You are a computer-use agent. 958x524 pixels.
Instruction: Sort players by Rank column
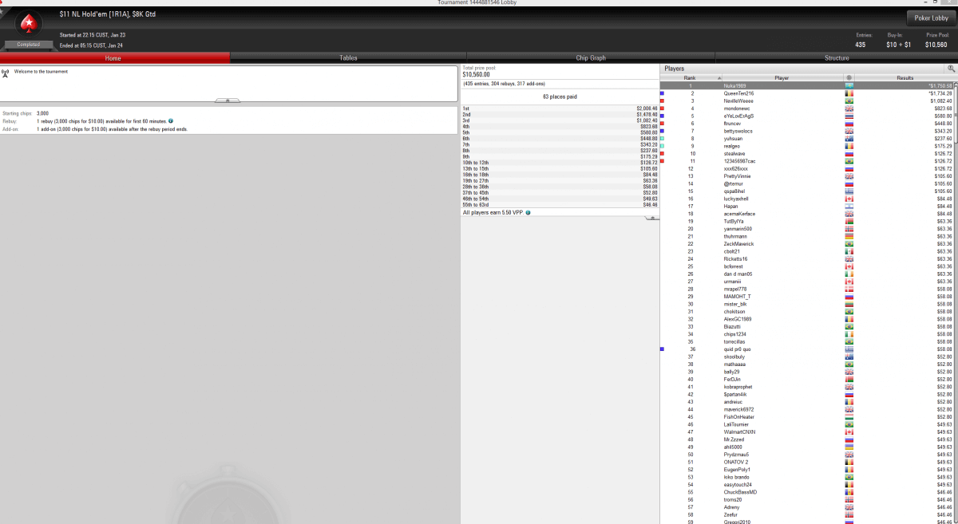tap(691, 78)
